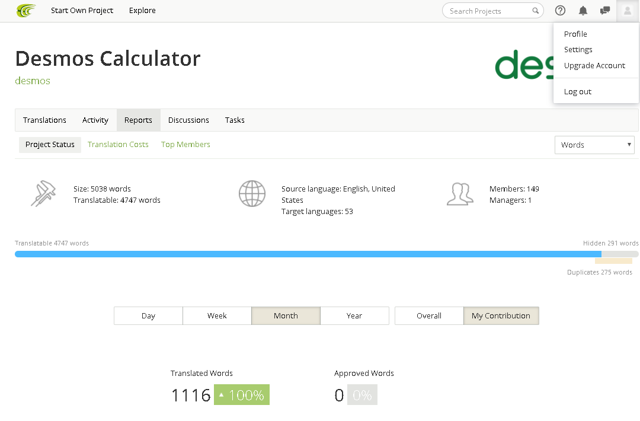Switch to the Overall view toggle
The width and height of the screenshot is (640, 421).
(429, 315)
